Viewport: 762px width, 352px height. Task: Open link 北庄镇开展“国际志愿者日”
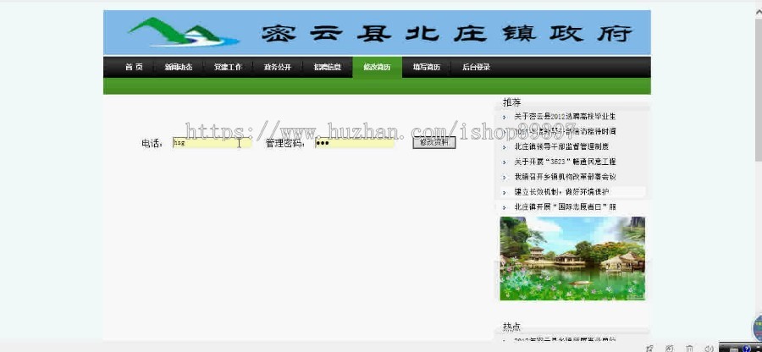coord(566,206)
